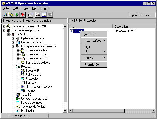The width and height of the screenshot is (157, 119).
Task: Click the green play toolbar button
Action: [17, 15]
